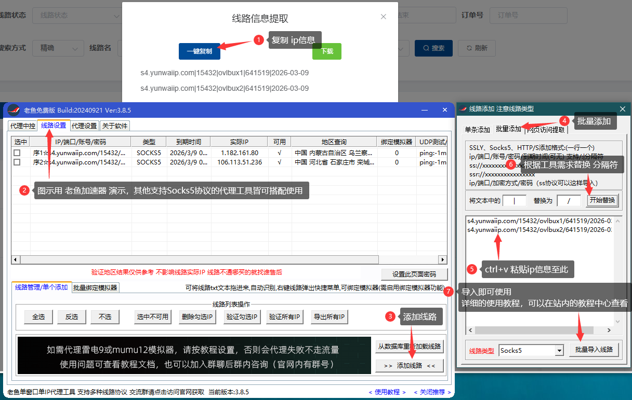Click the green 下载 download button
Screen dimensions: 632x400
(x=326, y=52)
